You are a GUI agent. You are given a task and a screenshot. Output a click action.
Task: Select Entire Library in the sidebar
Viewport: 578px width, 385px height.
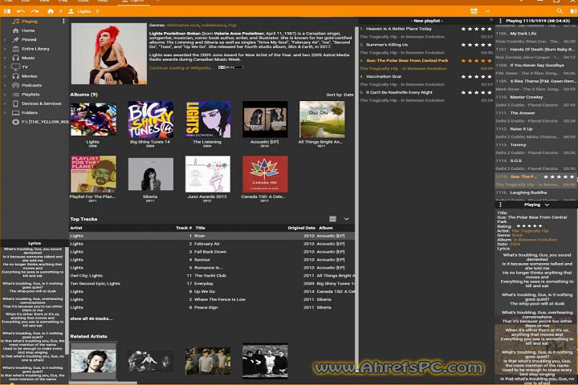point(35,49)
